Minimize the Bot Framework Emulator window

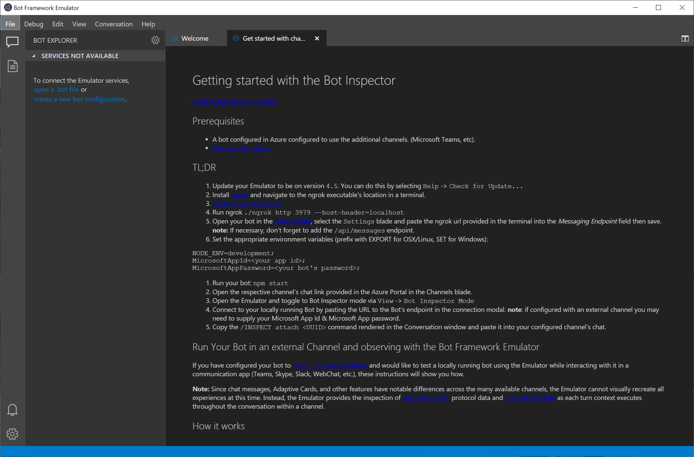(x=635, y=7)
